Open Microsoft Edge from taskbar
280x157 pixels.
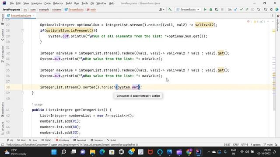pos(102,152)
